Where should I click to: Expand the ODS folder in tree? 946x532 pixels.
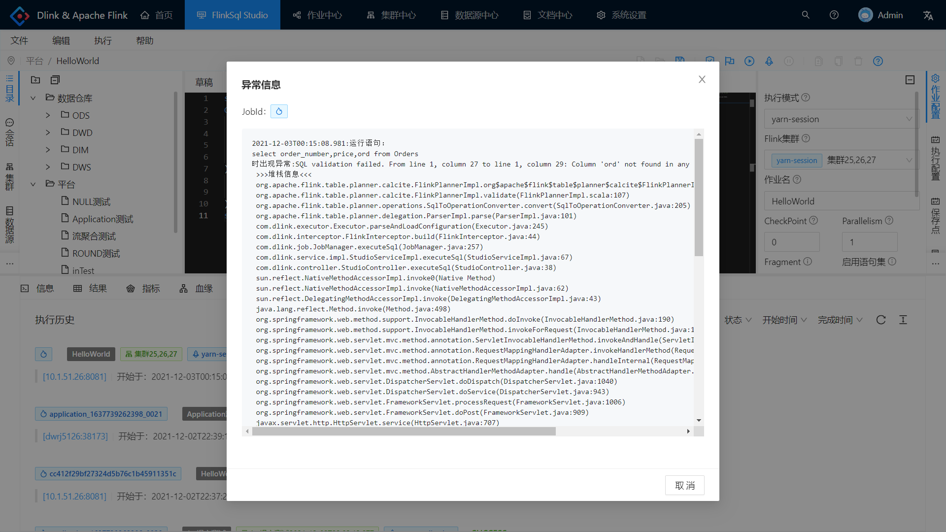[x=48, y=115]
